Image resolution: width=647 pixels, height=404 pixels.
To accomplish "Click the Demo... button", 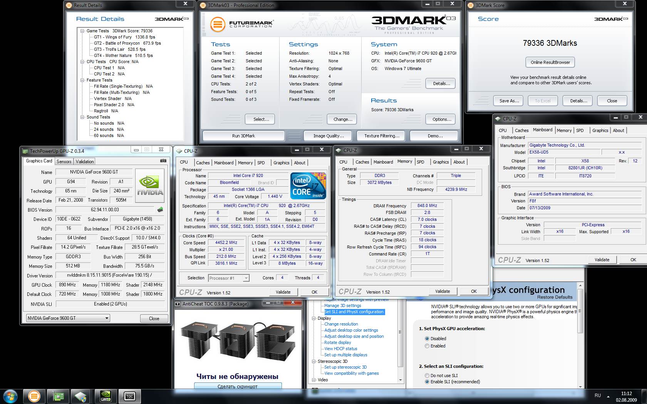I will pyautogui.click(x=435, y=136).
